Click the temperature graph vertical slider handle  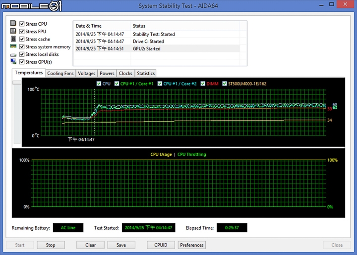(17, 83)
